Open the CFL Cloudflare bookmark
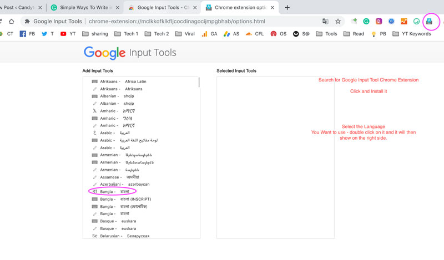444x260 pixels. (x=255, y=34)
